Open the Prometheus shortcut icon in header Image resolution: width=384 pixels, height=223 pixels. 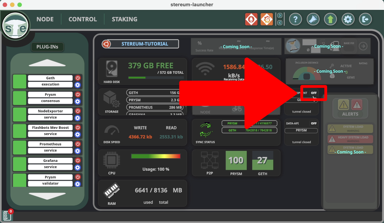point(251,19)
